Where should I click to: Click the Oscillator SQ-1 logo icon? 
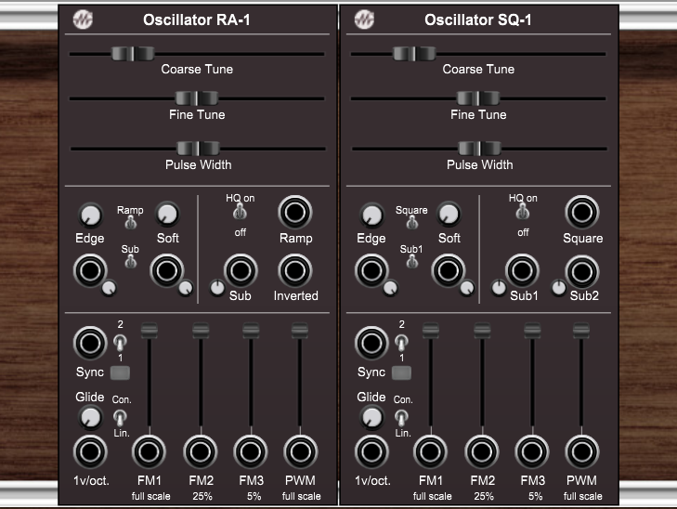364,20
